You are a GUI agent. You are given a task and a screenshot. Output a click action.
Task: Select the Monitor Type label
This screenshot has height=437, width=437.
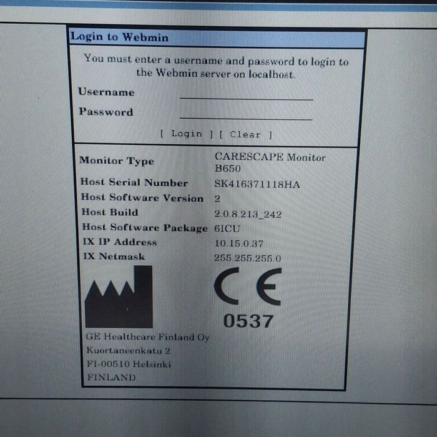[x=117, y=161]
